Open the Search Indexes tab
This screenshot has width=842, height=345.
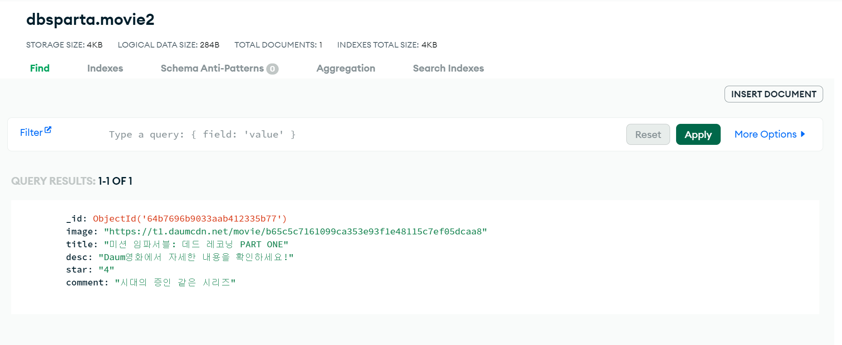coord(448,68)
